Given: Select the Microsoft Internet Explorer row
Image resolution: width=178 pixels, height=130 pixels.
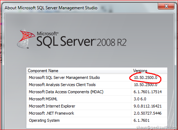Looking at the screenshot, I should point(97,106).
